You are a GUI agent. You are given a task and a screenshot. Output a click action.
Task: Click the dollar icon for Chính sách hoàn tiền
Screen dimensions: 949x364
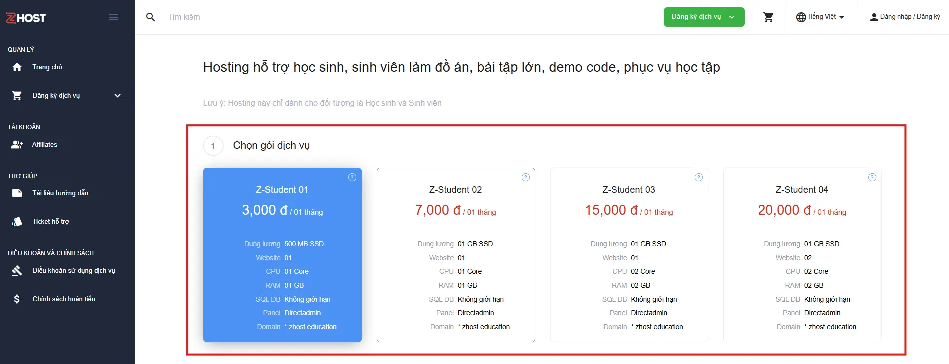click(17, 299)
